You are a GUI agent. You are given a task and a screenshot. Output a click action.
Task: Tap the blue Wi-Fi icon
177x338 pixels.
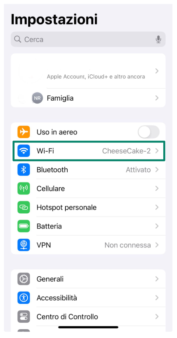point(23,151)
